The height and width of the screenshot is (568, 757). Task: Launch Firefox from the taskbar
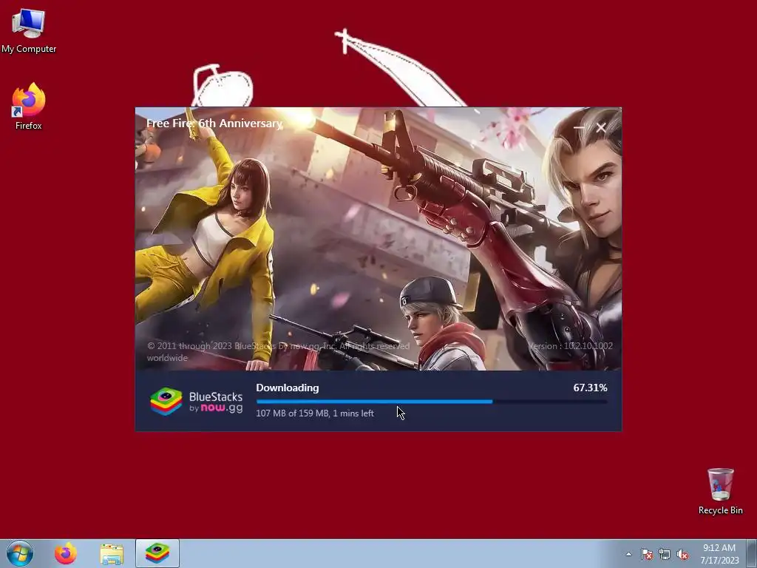tap(66, 553)
